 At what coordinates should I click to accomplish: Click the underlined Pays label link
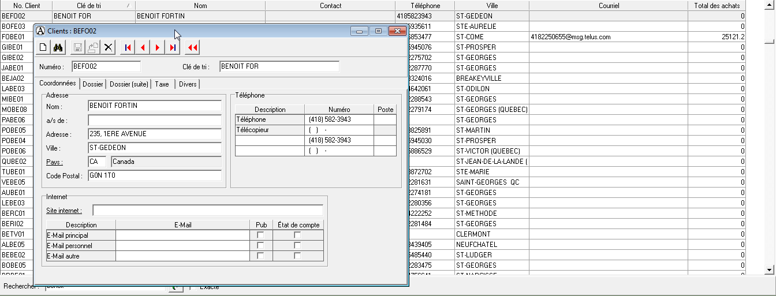coord(55,162)
